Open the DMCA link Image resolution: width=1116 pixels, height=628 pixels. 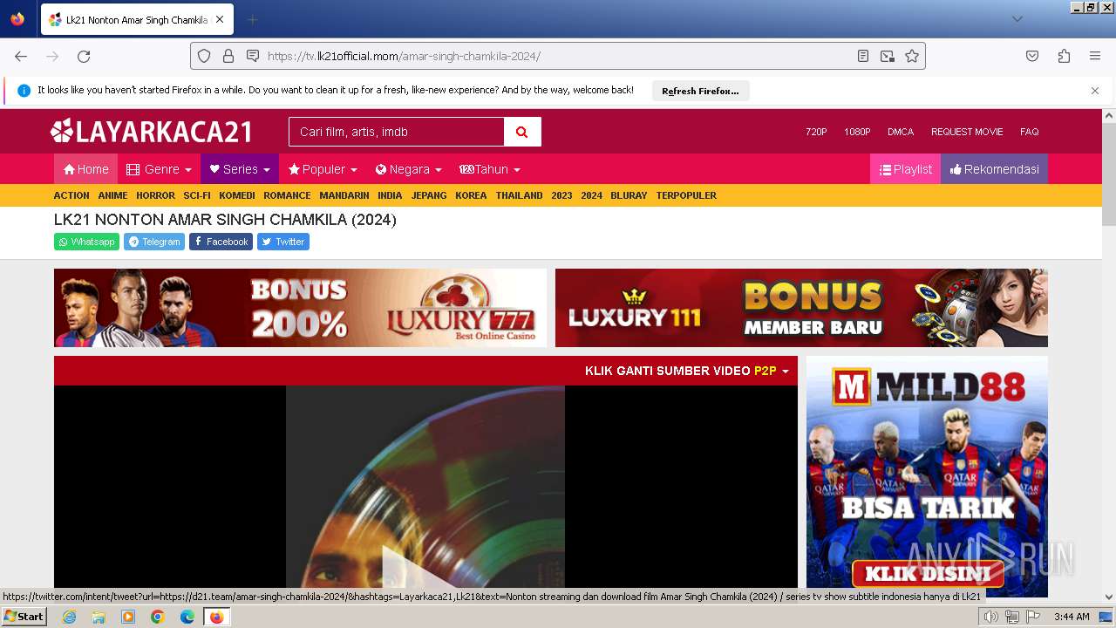[x=901, y=132]
